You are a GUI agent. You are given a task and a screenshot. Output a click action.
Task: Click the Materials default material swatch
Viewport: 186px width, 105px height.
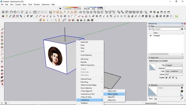coord(153,91)
